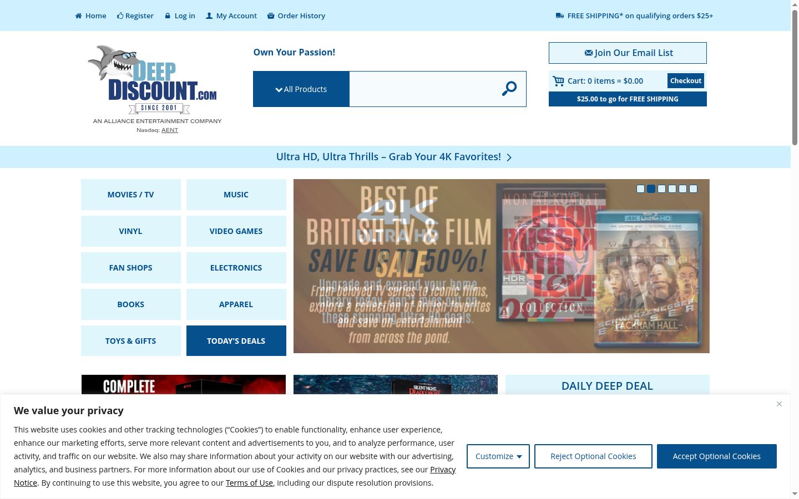Screen dimensions: 799x499
Task: Click the search magnifier icon
Action: (509, 89)
